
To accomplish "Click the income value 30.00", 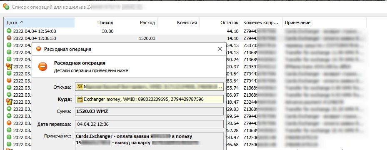I will [x=107, y=31].
